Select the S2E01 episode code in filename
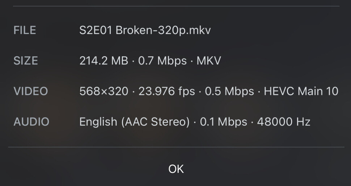The image size is (351, 186). pos(96,30)
